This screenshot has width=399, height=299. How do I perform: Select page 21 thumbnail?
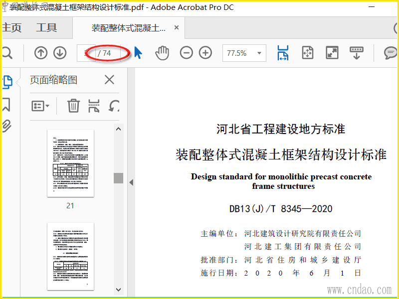pyautogui.click(x=70, y=163)
